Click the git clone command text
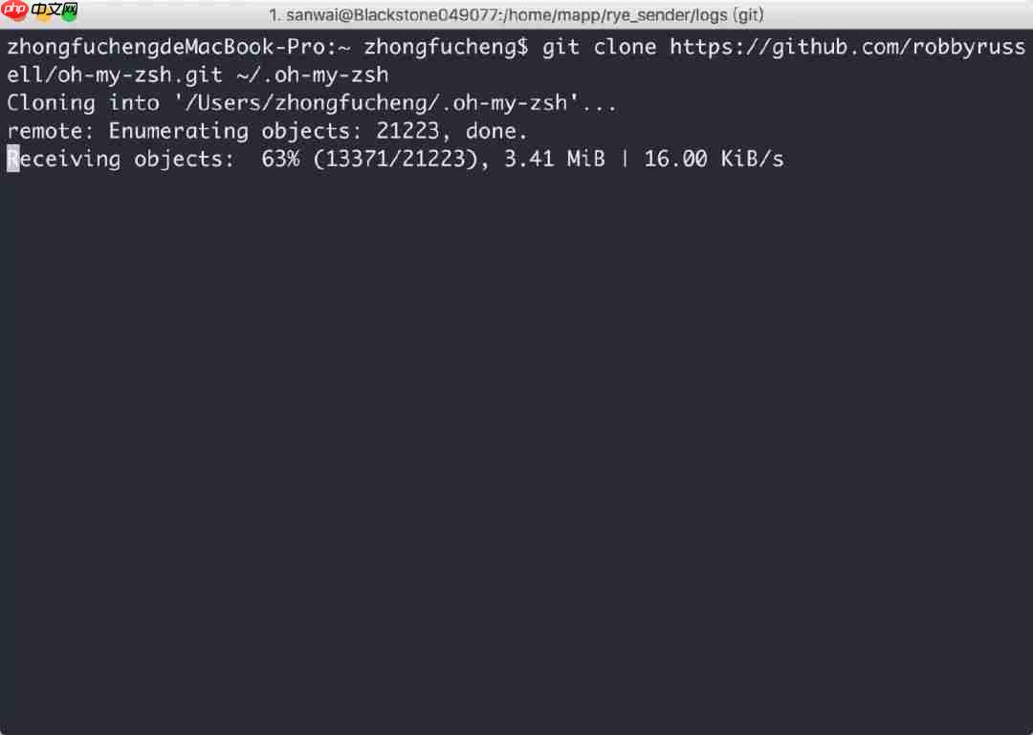The height and width of the screenshot is (735, 1033). click(x=599, y=47)
